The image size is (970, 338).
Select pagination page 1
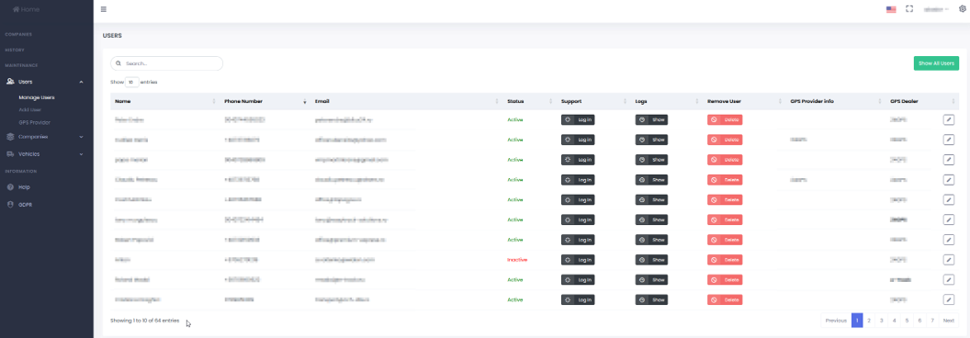[x=857, y=320]
